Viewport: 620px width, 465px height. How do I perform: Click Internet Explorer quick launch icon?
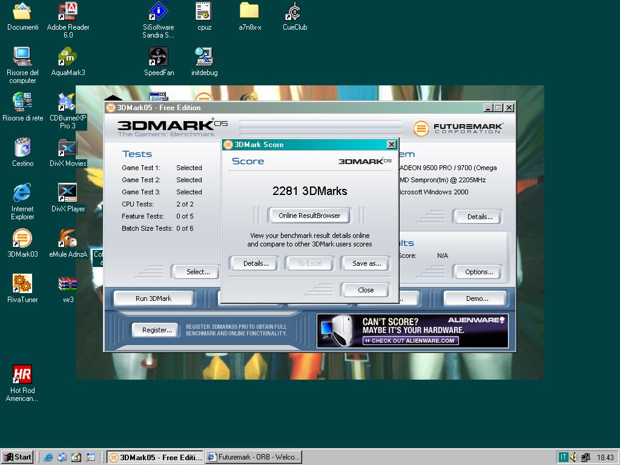pyautogui.click(x=48, y=457)
